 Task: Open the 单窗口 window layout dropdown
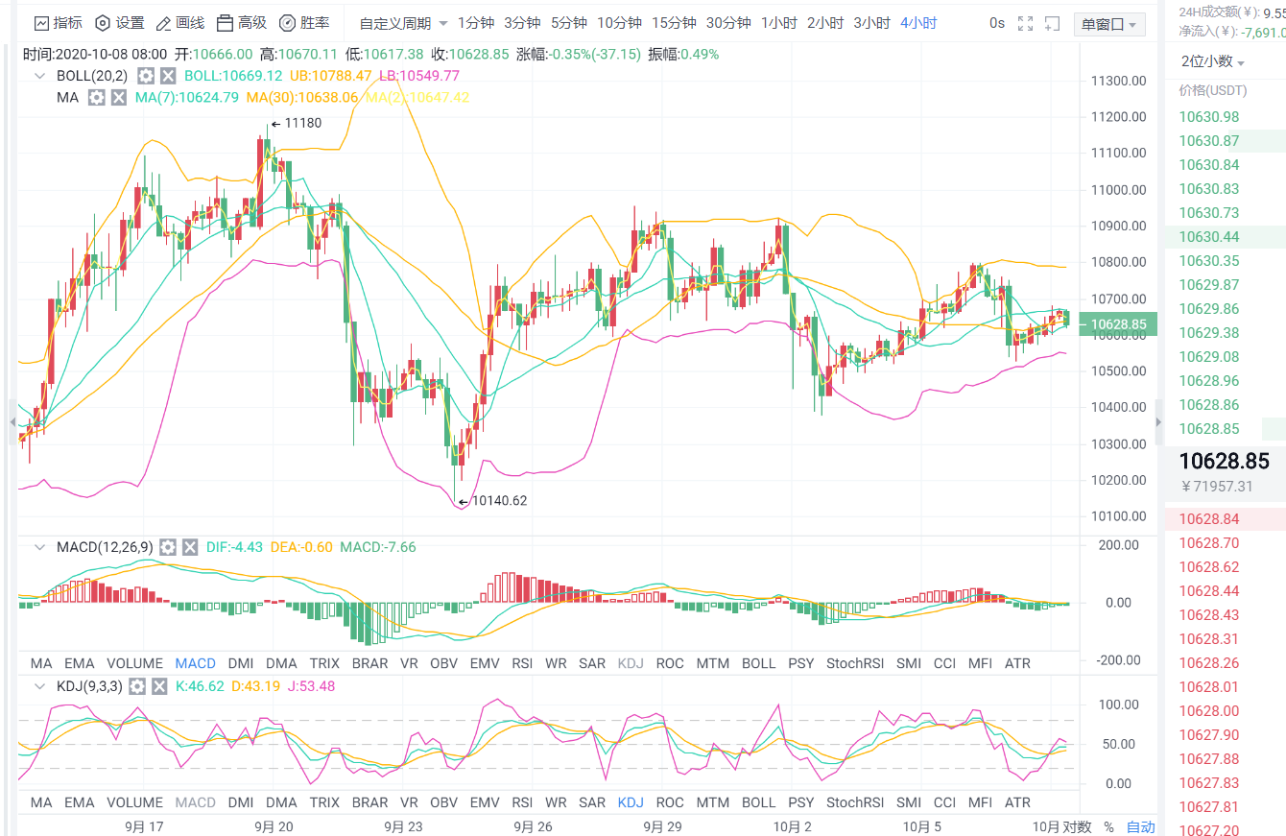pyautogui.click(x=1108, y=23)
